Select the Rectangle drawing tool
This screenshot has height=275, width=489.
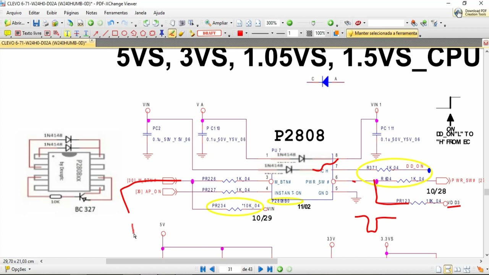115,33
